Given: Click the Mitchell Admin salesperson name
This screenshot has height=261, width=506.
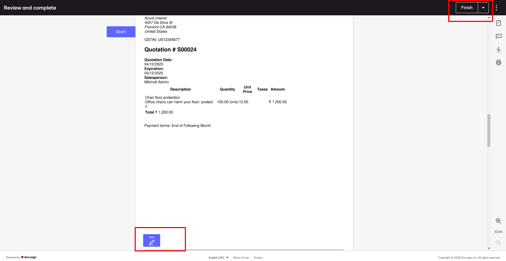Looking at the screenshot, I should pyautogui.click(x=157, y=82).
